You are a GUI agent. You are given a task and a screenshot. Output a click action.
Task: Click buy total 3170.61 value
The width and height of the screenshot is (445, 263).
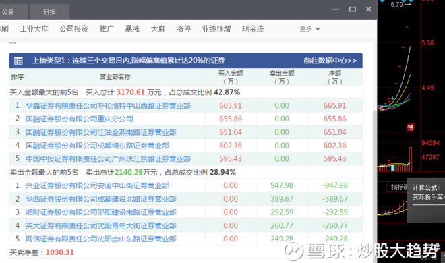[x=131, y=92]
